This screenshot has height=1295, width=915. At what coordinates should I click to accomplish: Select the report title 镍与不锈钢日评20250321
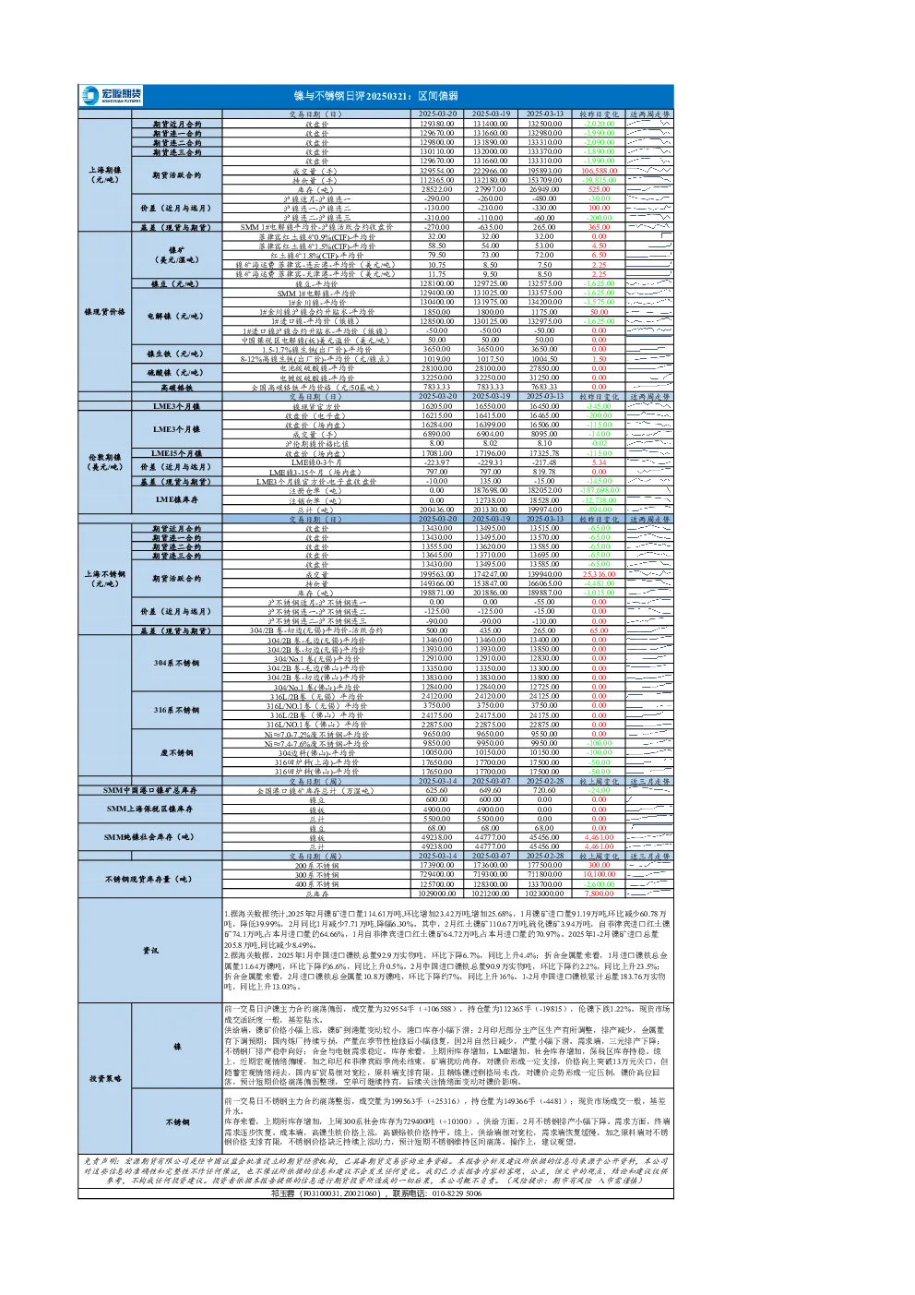(352, 96)
